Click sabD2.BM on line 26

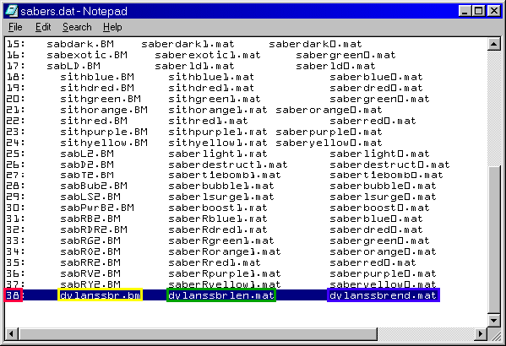pyautogui.click(x=87, y=165)
